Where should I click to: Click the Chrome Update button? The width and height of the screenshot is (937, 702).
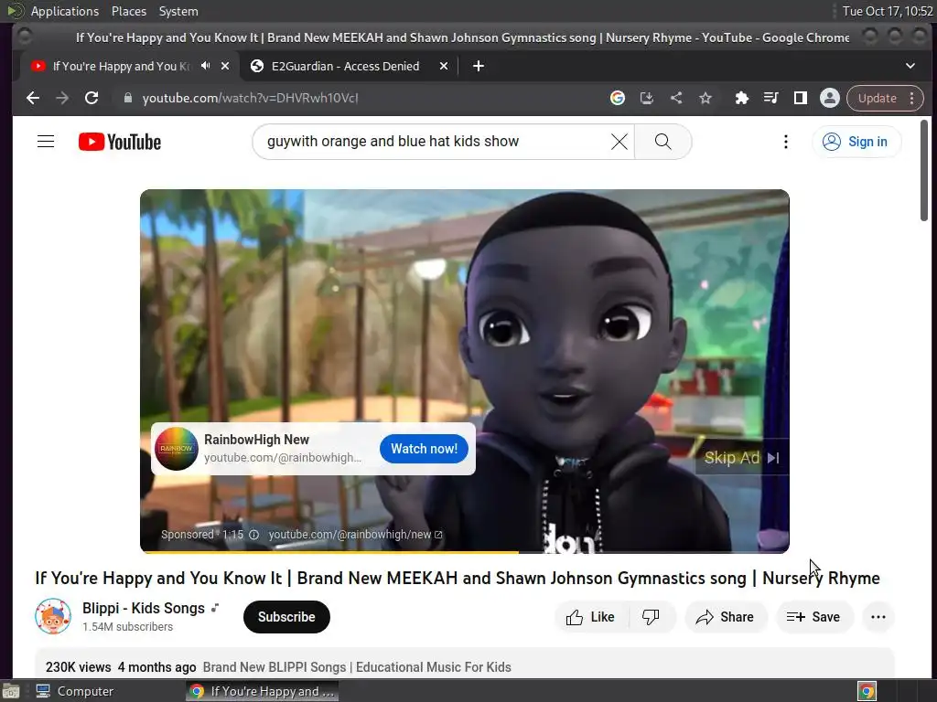click(878, 98)
